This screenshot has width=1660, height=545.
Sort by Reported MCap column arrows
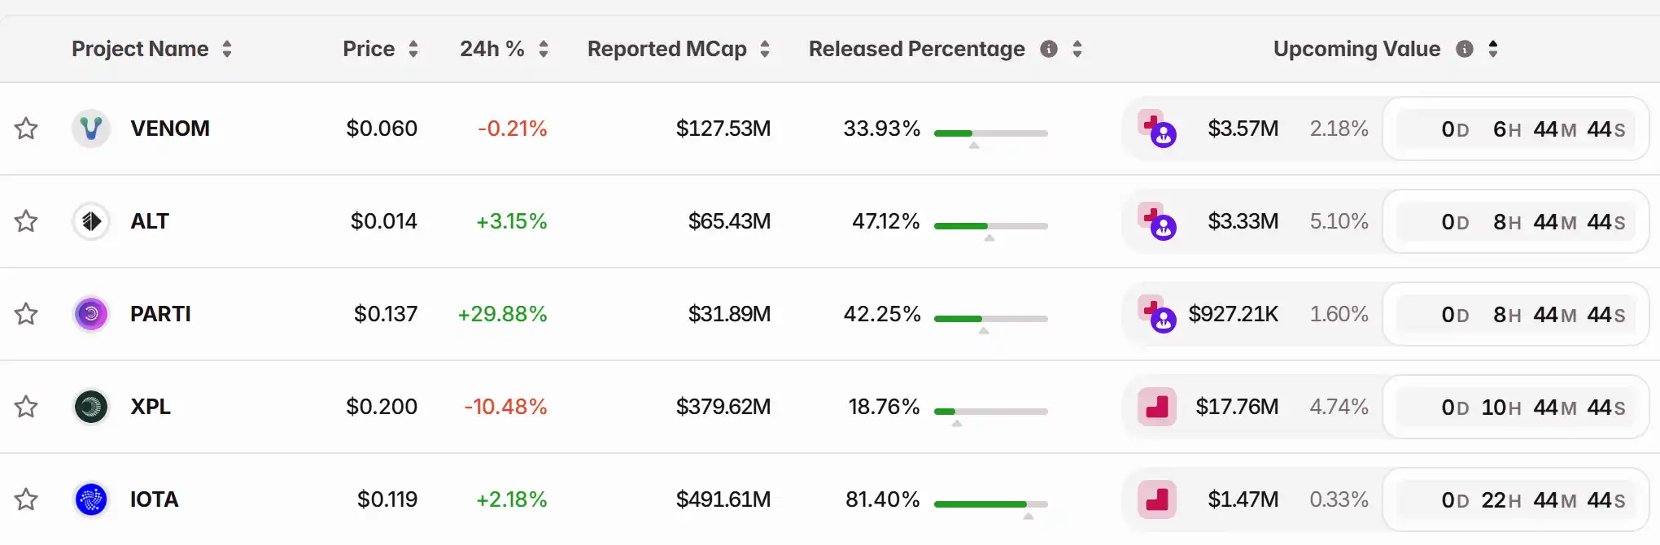click(765, 49)
